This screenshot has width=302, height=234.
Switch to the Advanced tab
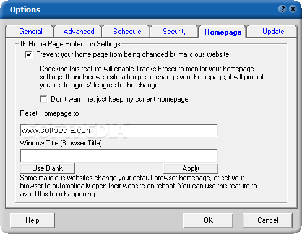tap(79, 32)
